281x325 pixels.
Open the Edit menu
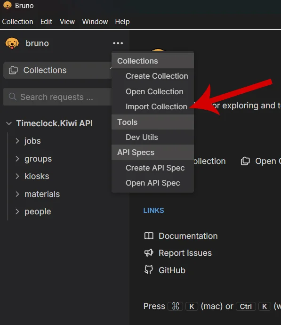pos(46,22)
